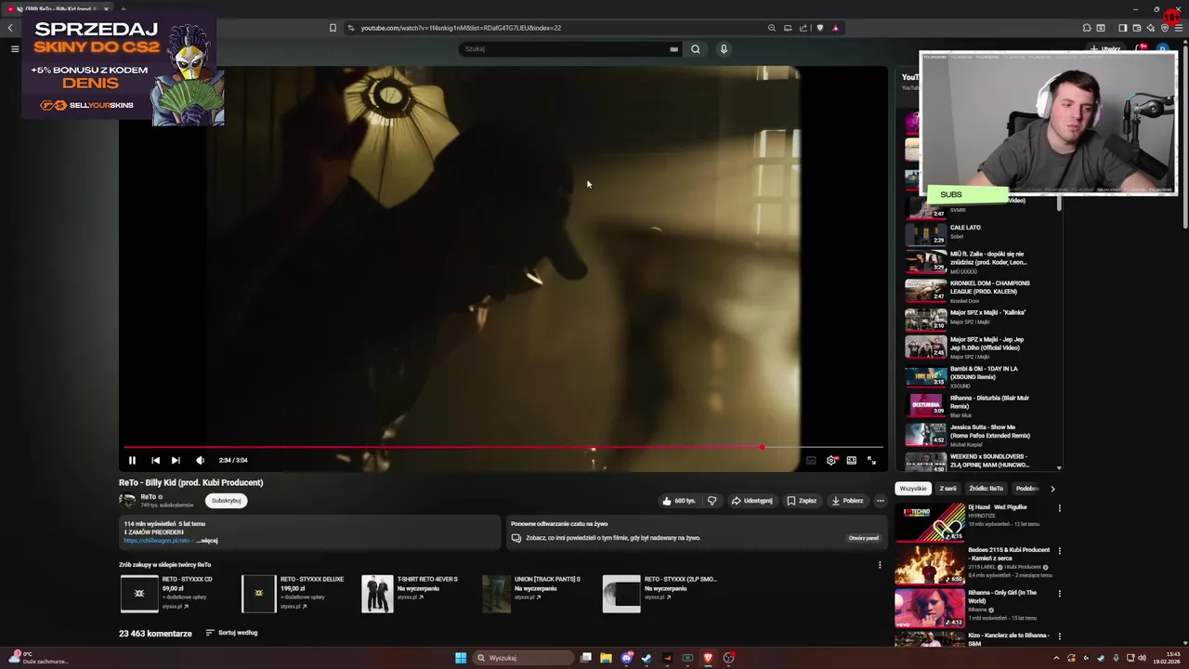Open the player settings gear
Screen dimensions: 1189x669
pos(831,460)
